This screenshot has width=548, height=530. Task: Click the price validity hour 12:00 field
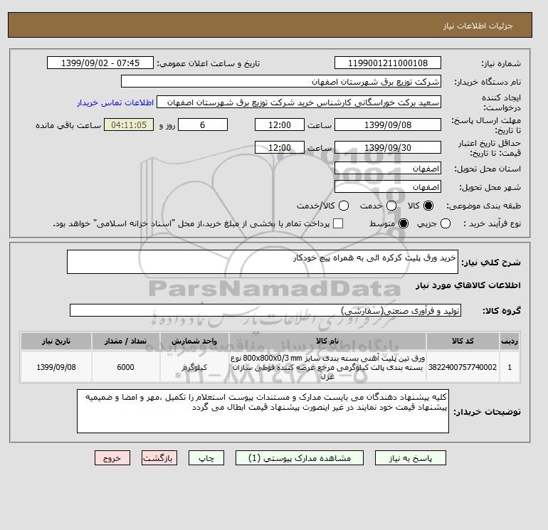pos(280,147)
